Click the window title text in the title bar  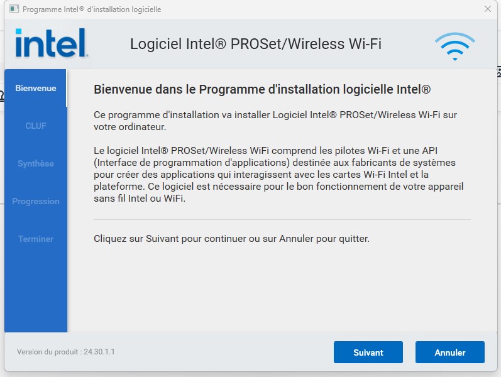pyautogui.click(x=92, y=9)
